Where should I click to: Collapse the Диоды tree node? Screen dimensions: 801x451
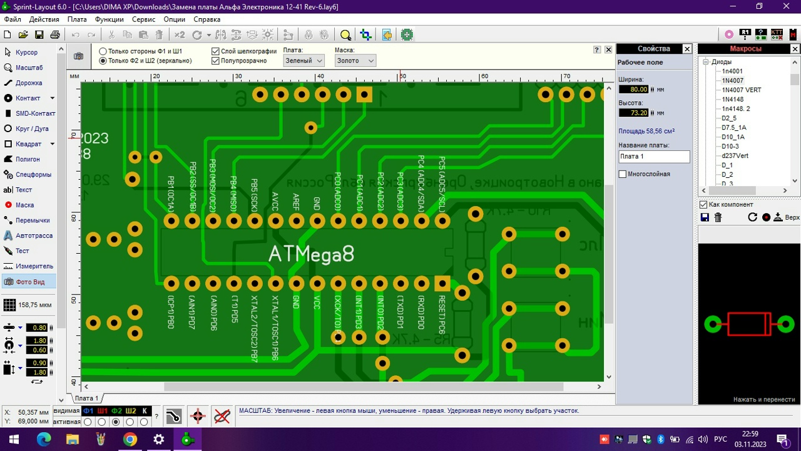pyautogui.click(x=705, y=62)
